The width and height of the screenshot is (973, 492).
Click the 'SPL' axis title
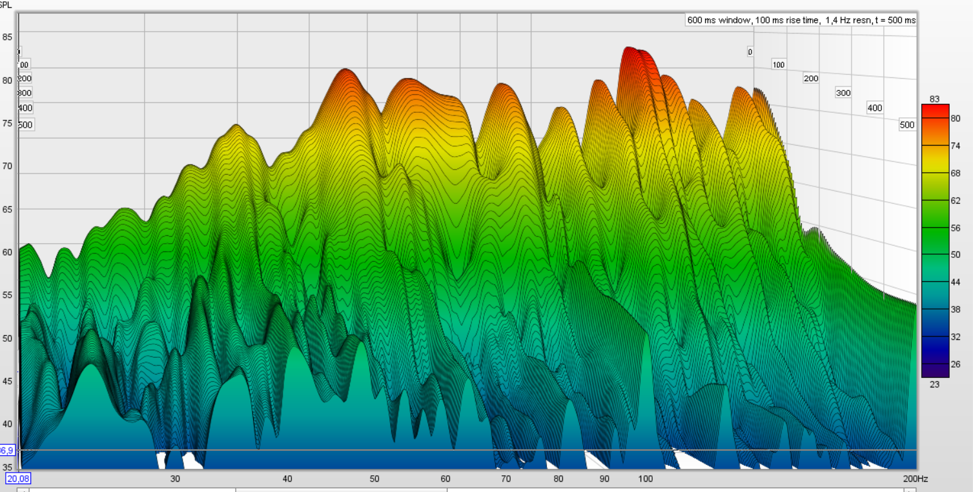6,4
